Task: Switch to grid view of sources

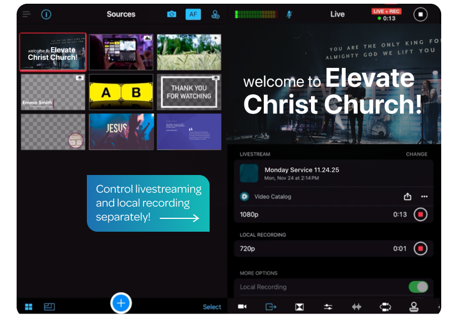Action: click(x=28, y=307)
